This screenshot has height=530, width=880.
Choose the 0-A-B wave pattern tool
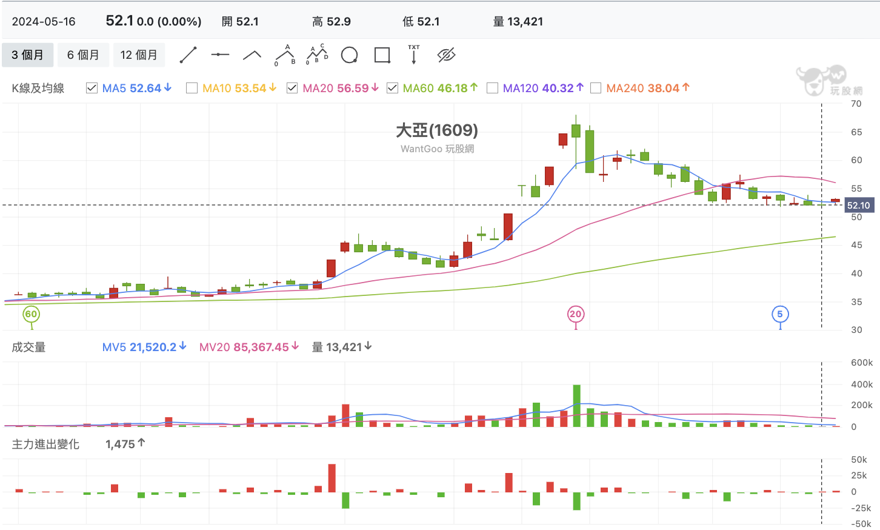(285, 55)
